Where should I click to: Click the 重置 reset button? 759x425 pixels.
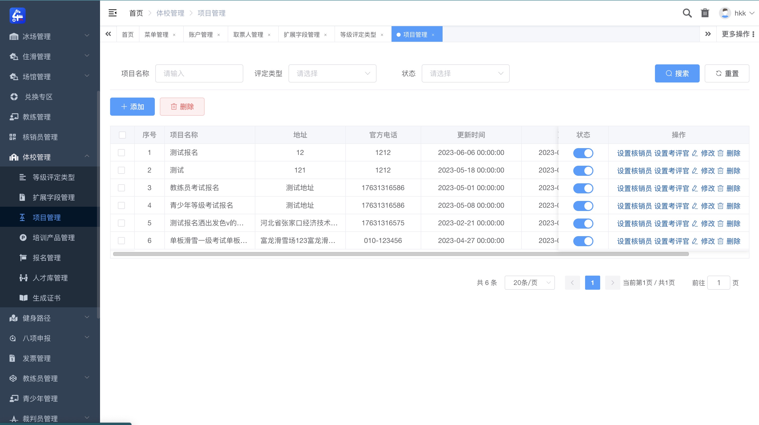point(727,73)
